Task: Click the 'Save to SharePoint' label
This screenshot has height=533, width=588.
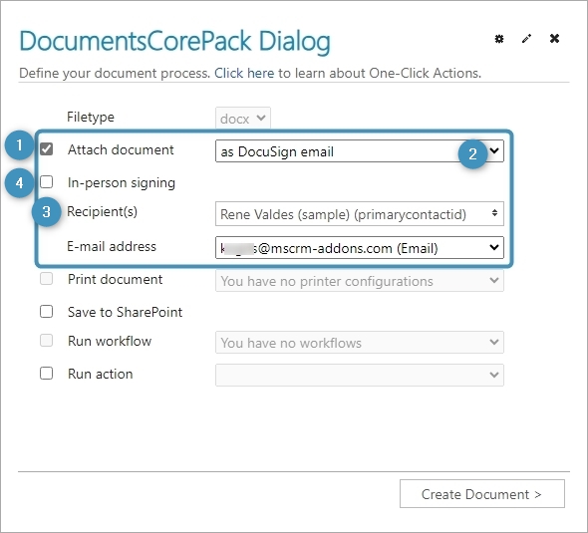Action: click(x=125, y=312)
